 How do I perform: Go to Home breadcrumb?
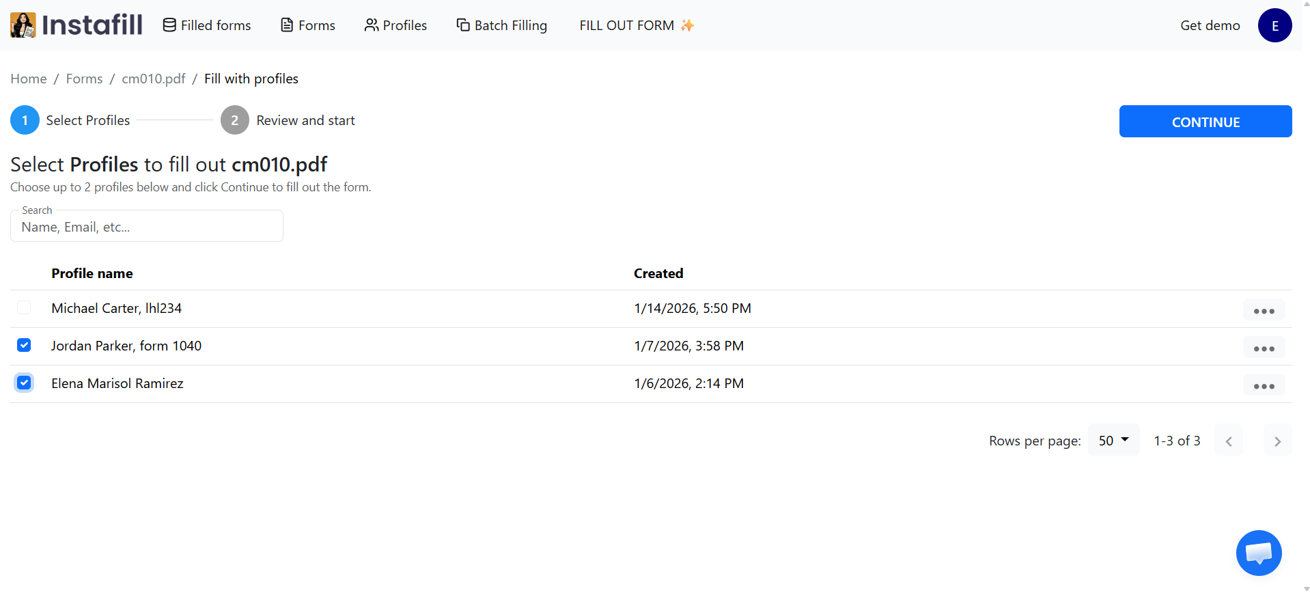29,79
